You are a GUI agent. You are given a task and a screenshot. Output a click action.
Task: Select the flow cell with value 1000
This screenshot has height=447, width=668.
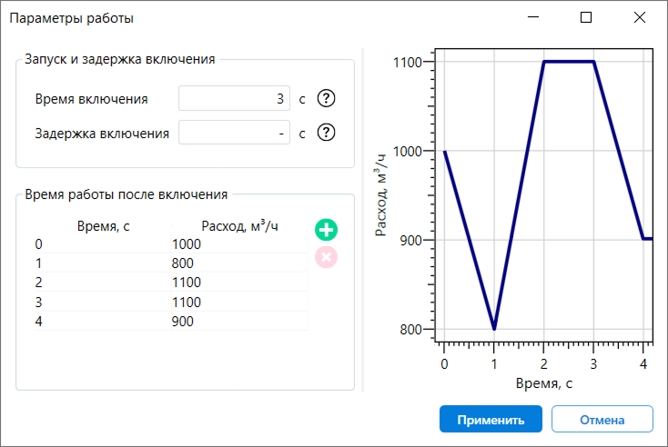pos(239,244)
